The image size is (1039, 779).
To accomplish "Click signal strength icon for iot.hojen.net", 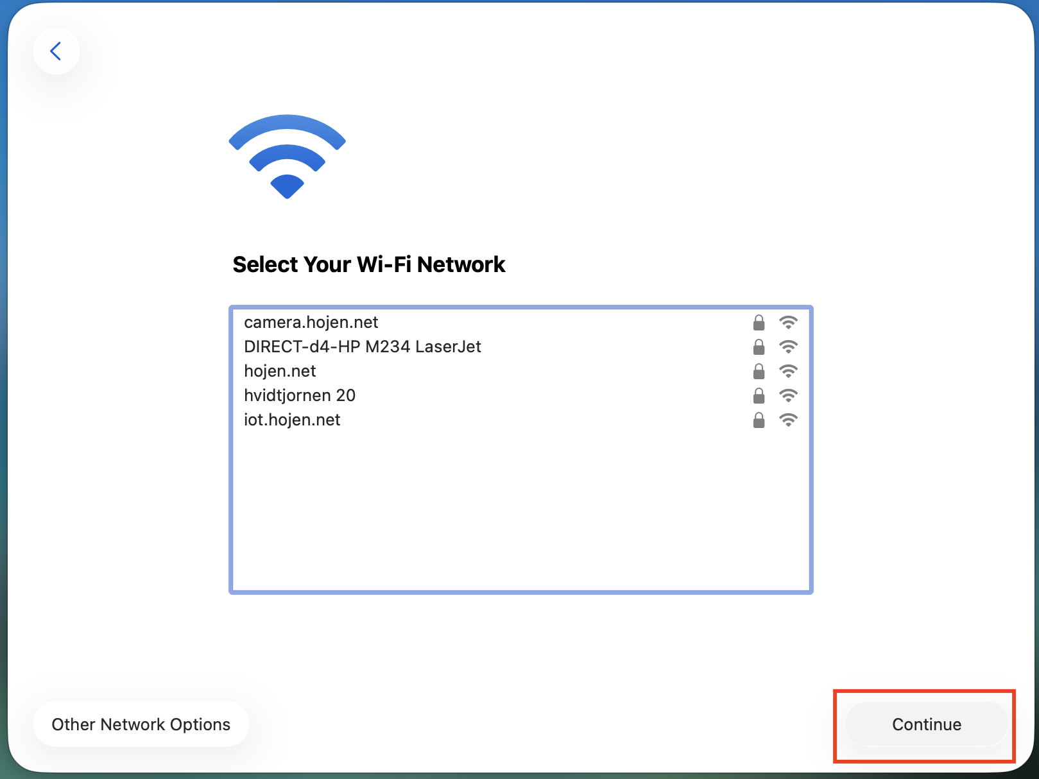I will tap(788, 420).
